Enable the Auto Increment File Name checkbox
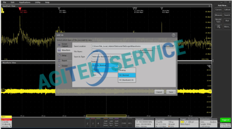232x129 pixels. 138,51
